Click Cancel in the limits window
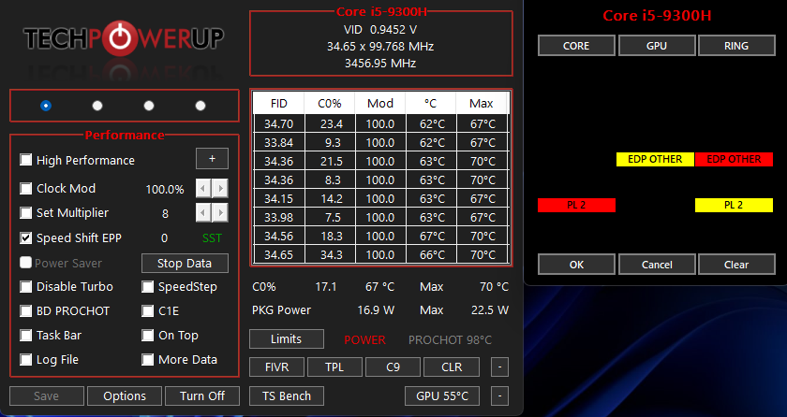Screen dimensions: 787x417 click(657, 265)
